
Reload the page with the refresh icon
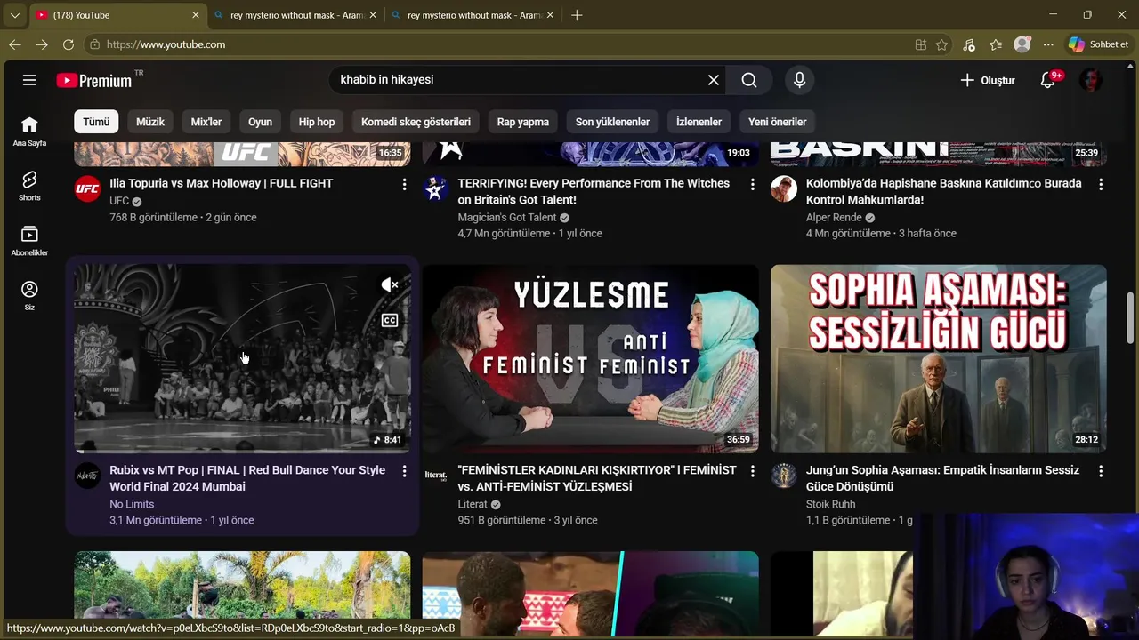click(x=69, y=44)
